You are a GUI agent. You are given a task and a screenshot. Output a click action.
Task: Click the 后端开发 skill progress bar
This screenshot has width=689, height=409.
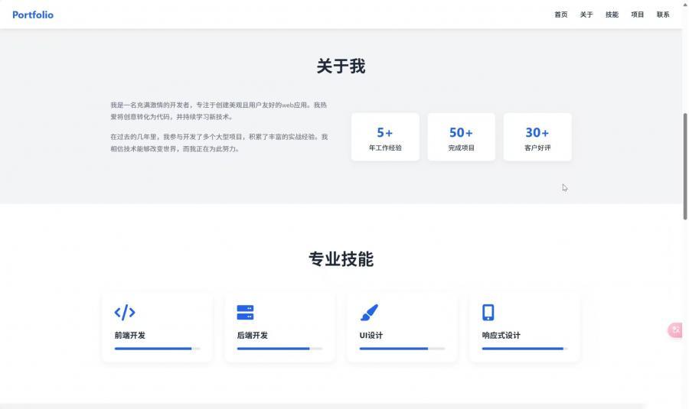(x=279, y=349)
